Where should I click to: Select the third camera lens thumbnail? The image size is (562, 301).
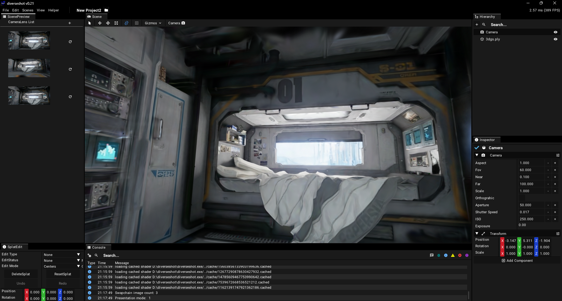point(29,95)
